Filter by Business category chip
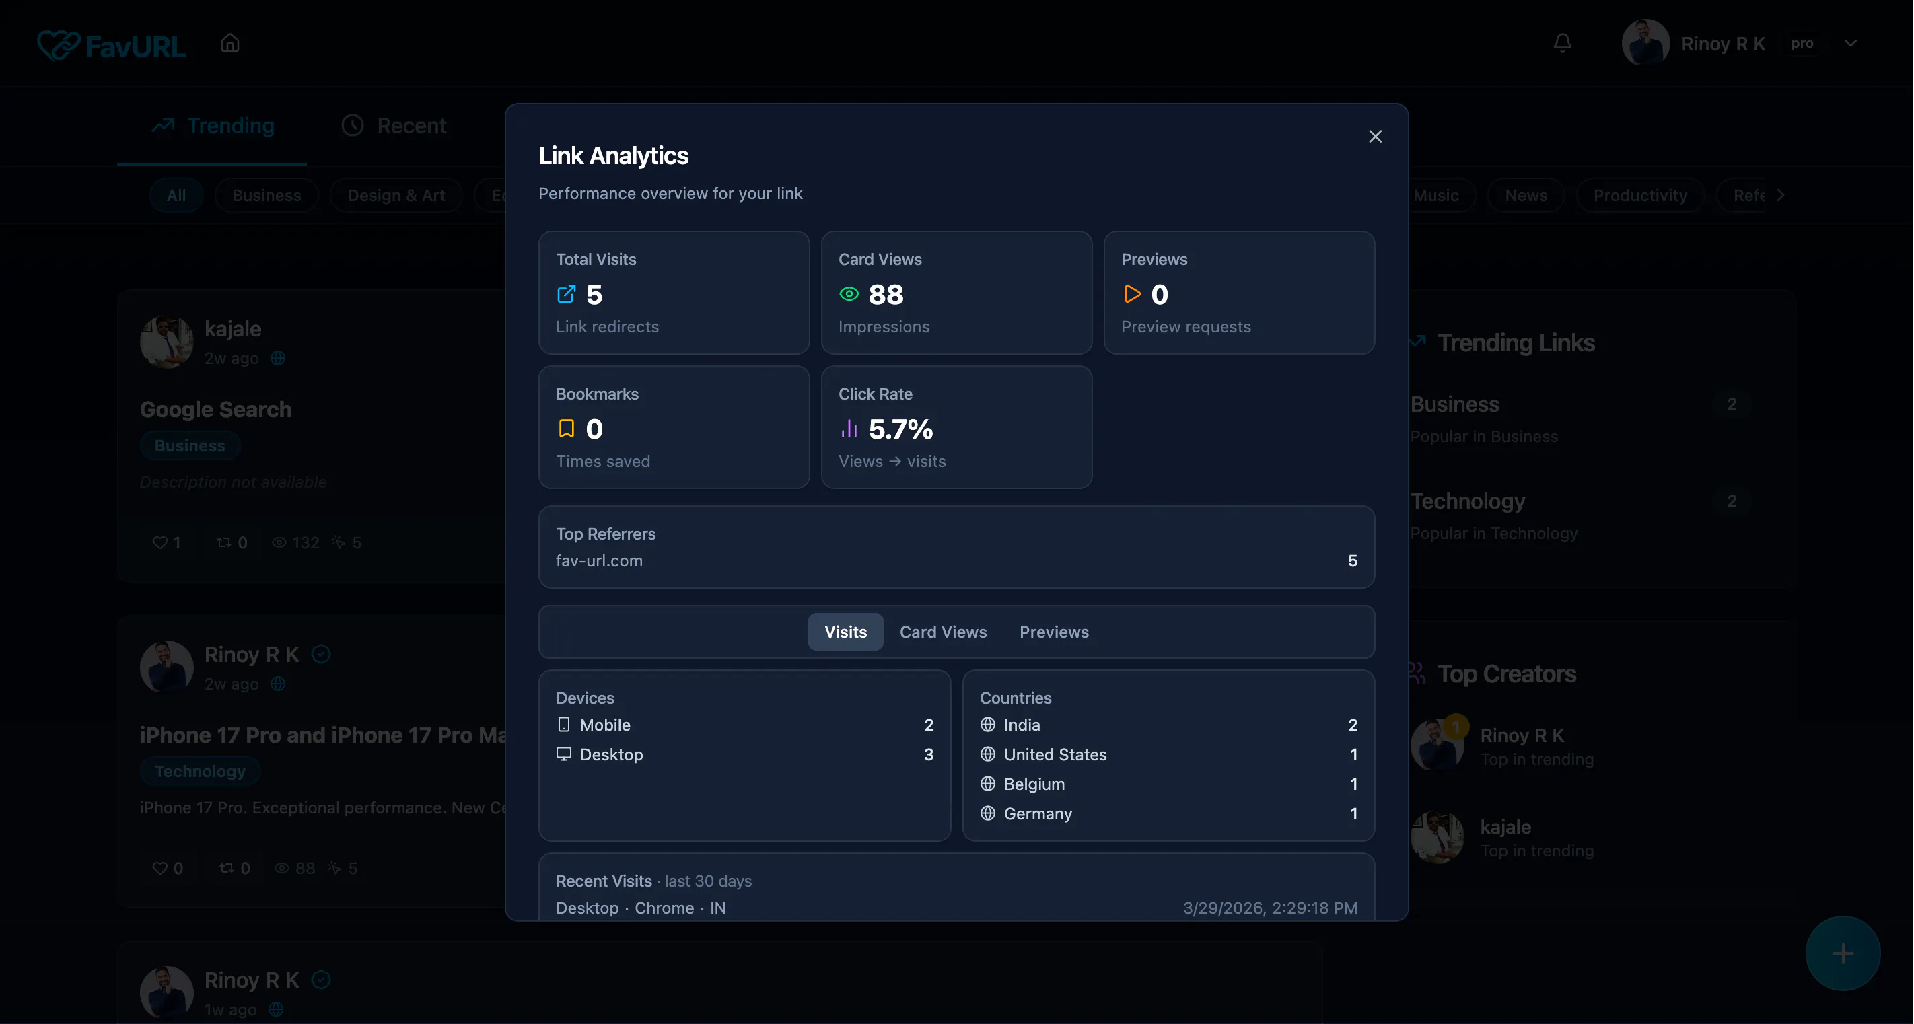Image resolution: width=1914 pixels, height=1024 pixels. (266, 195)
